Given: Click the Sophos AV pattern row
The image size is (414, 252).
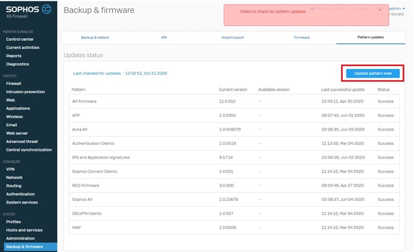Looking at the screenshot, I should coord(234,200).
